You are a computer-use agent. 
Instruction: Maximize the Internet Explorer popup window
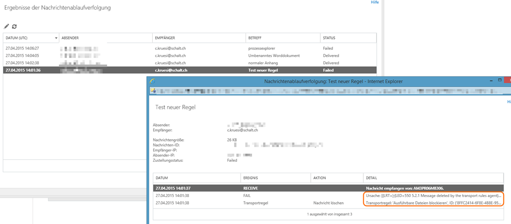click(x=499, y=80)
